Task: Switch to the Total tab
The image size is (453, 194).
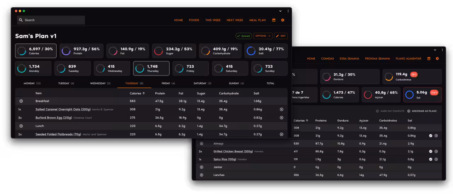Action: [x=270, y=84]
